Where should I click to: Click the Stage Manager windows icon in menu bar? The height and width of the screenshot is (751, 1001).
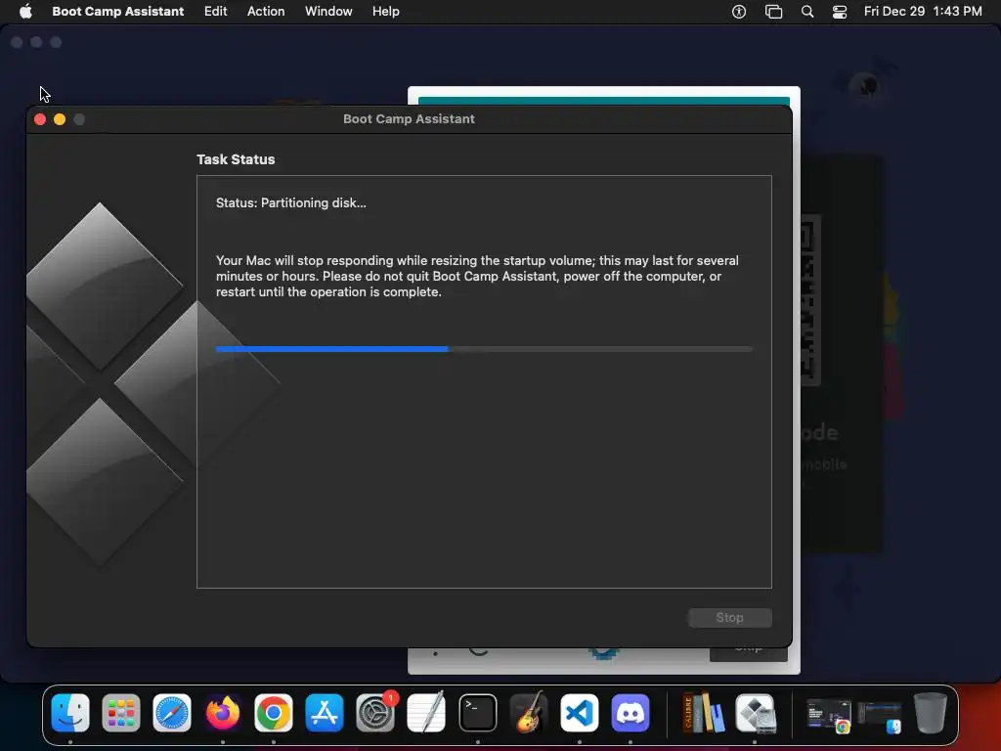pyautogui.click(x=773, y=11)
